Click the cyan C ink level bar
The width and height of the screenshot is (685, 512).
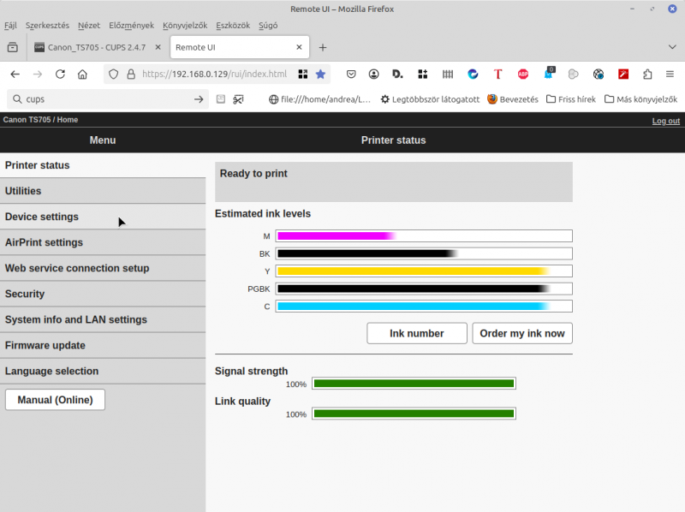(424, 307)
